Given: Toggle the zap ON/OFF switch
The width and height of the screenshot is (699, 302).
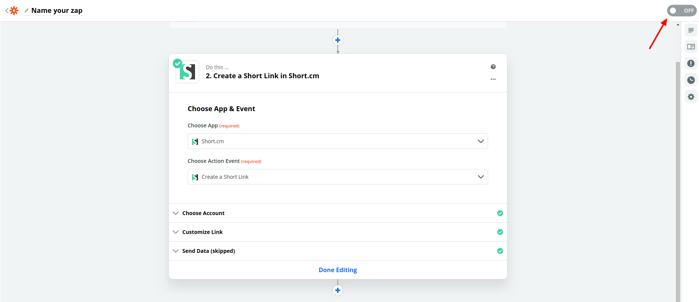Looking at the screenshot, I should tap(682, 11).
